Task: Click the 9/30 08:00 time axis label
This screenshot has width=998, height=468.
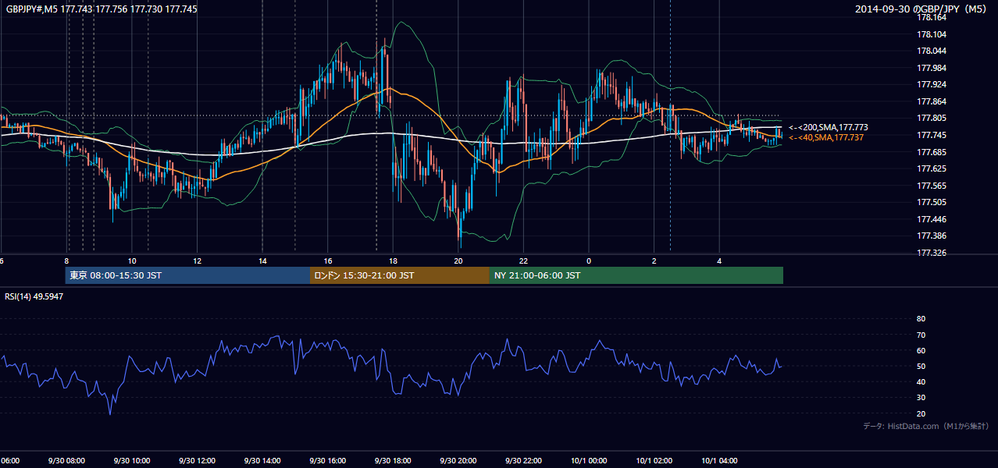Action: 66,461
